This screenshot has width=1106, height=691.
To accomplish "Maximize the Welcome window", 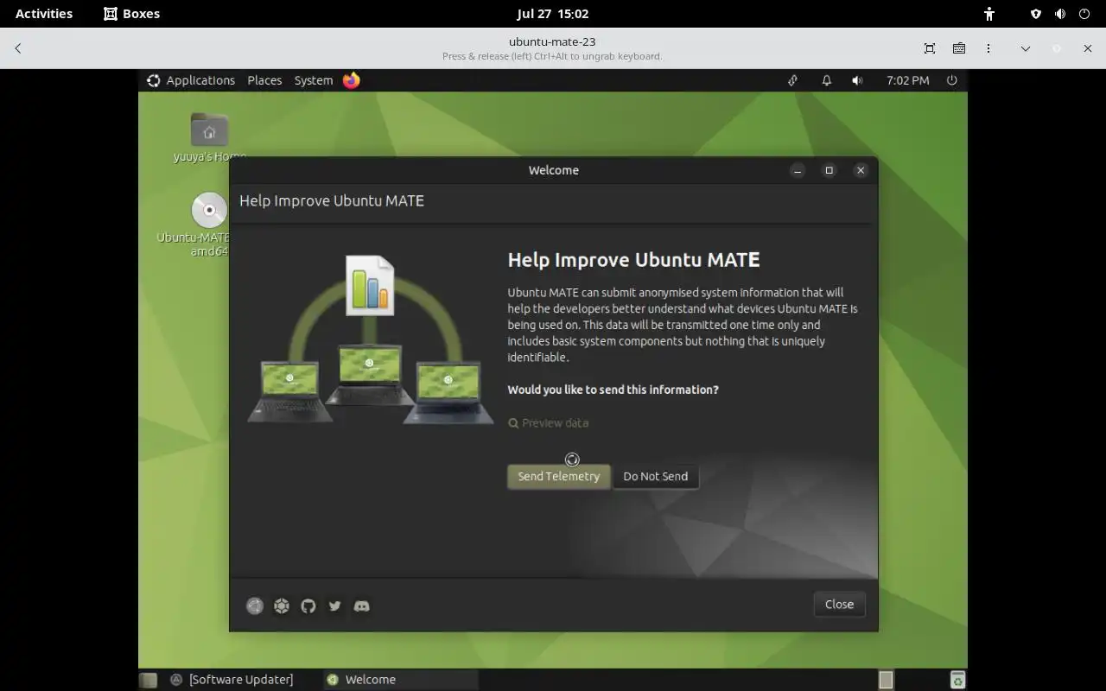I will (829, 170).
